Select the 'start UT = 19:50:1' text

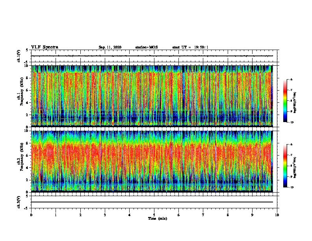click(x=190, y=47)
